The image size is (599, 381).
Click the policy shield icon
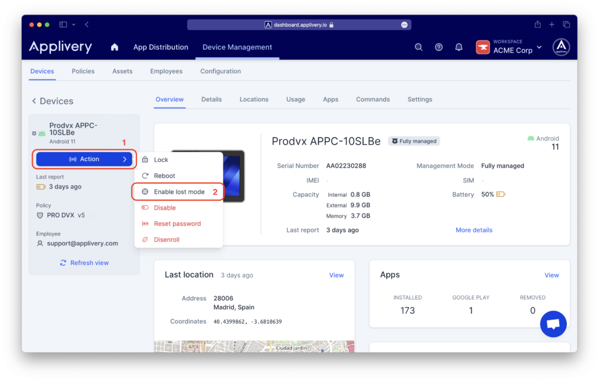coord(40,215)
